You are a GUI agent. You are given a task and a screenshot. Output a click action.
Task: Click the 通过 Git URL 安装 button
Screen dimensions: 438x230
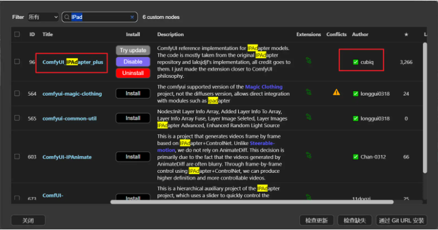pyautogui.click(x=401, y=220)
